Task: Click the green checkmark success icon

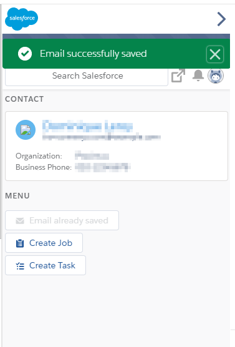Action: 25,54
